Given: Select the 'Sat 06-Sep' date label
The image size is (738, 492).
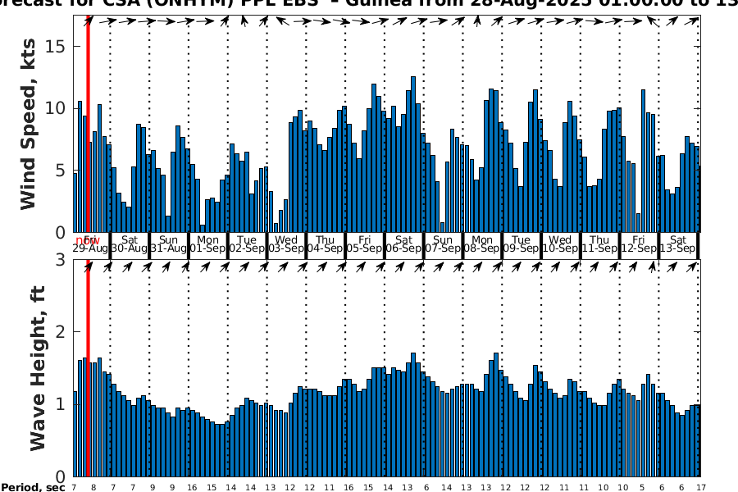Looking at the screenshot, I should (403, 244).
